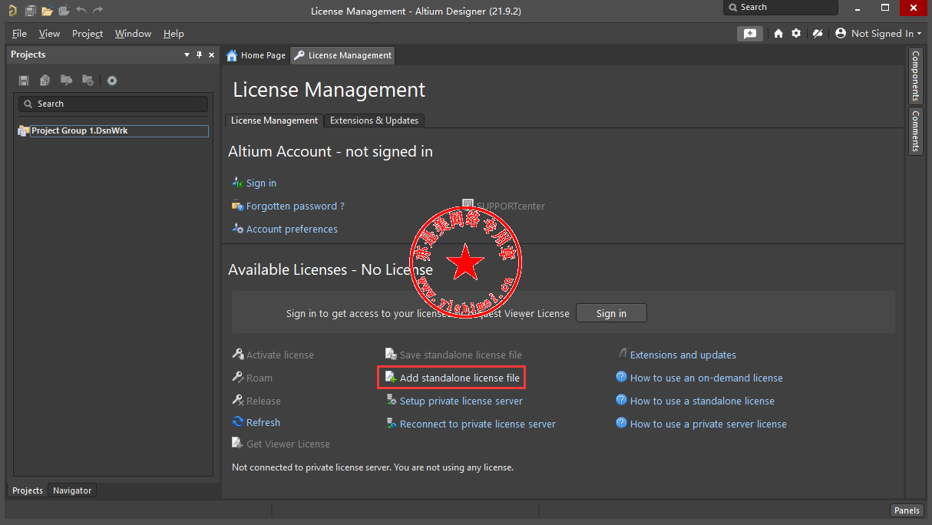Open Projects panel settings gear
932x525 pixels.
point(112,81)
